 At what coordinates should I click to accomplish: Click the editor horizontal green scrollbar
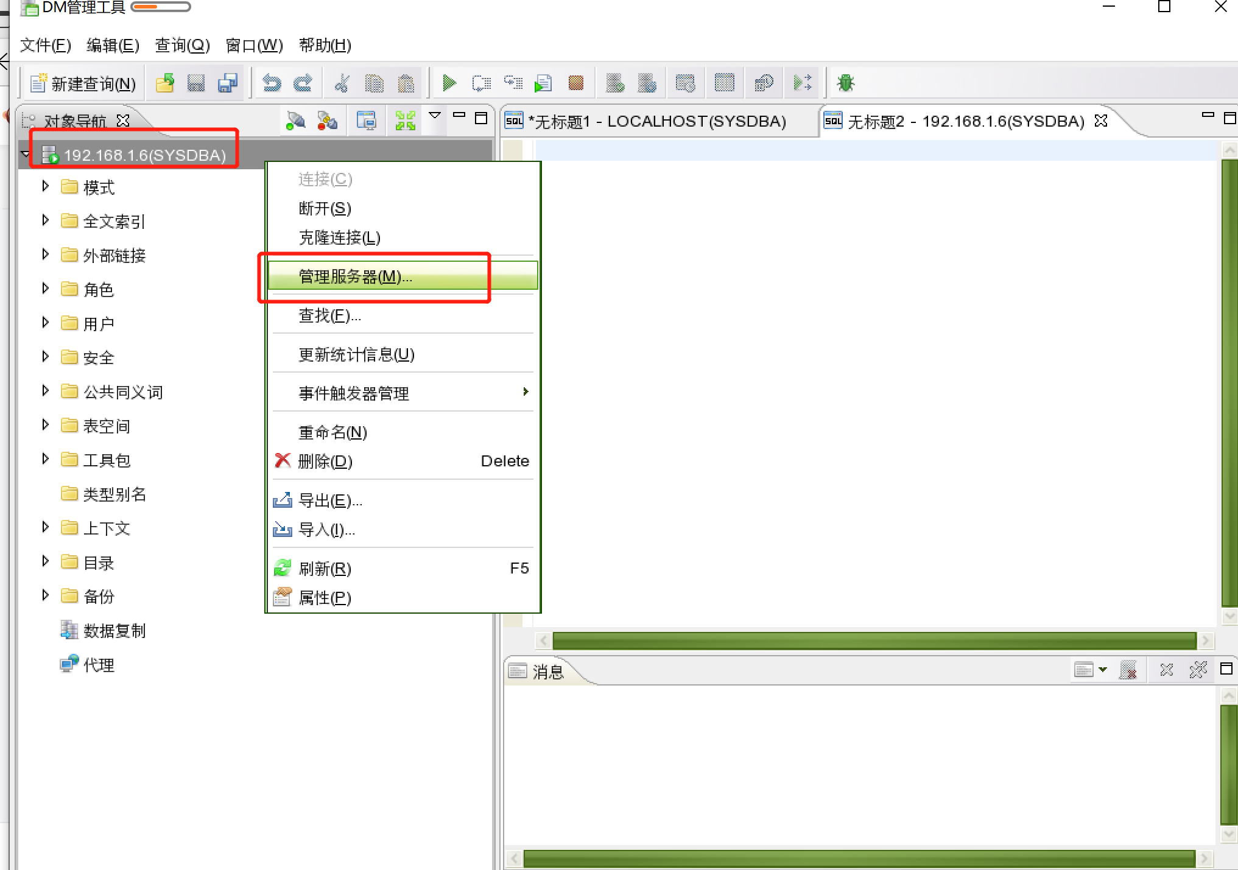873,640
